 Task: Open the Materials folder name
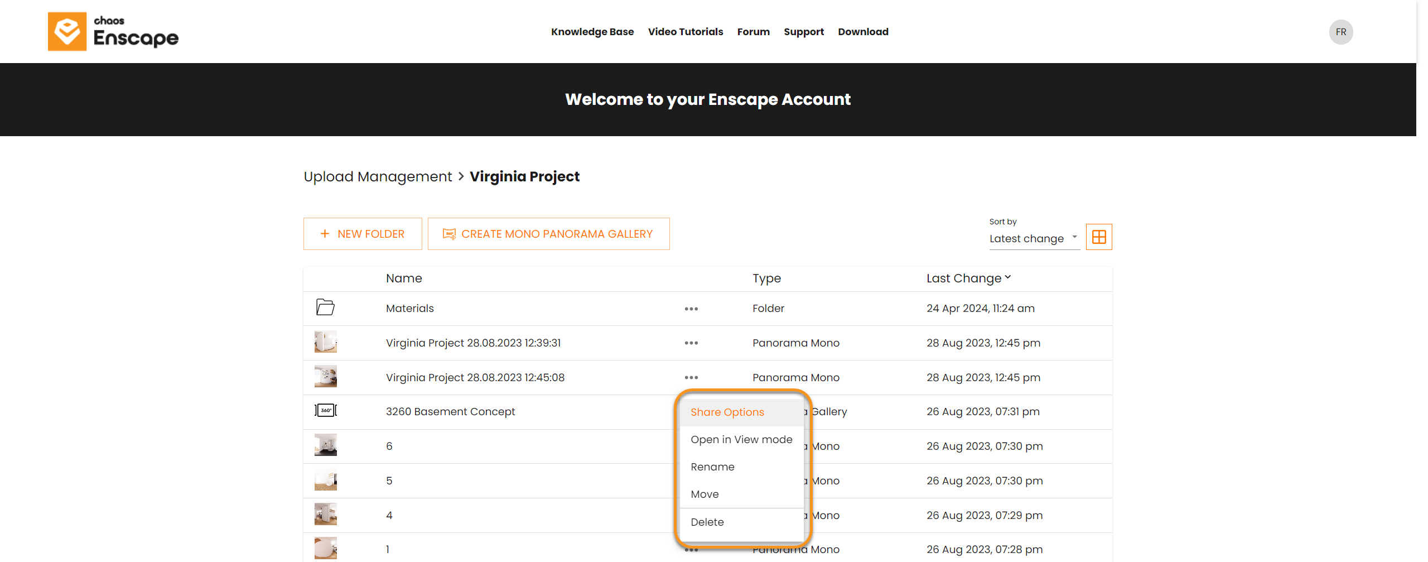(x=409, y=309)
